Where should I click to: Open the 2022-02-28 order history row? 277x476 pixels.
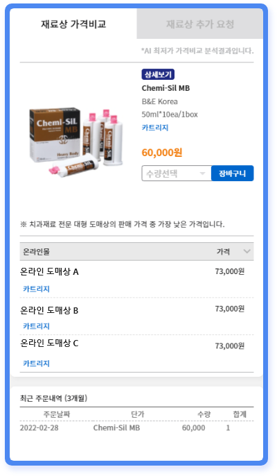[x=136, y=427]
